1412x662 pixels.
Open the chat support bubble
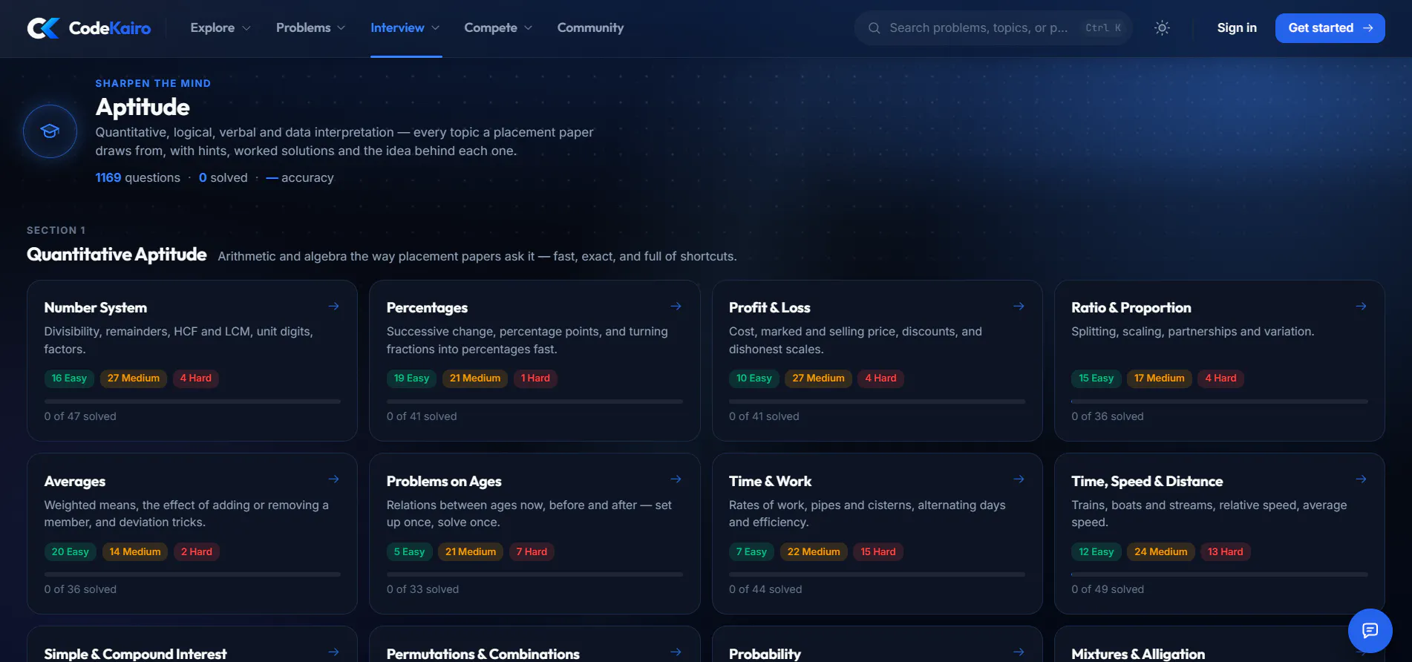pyautogui.click(x=1370, y=630)
